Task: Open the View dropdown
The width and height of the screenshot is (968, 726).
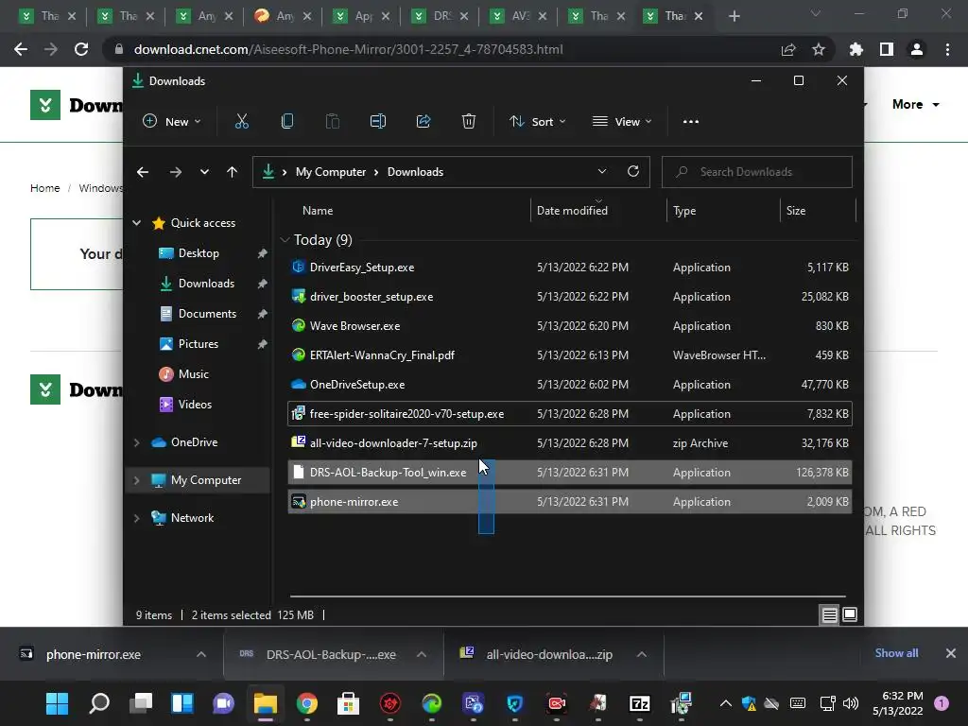Action: pyautogui.click(x=622, y=122)
